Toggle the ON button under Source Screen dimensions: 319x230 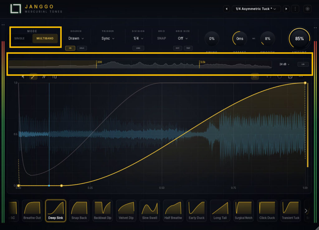(x=70, y=48)
